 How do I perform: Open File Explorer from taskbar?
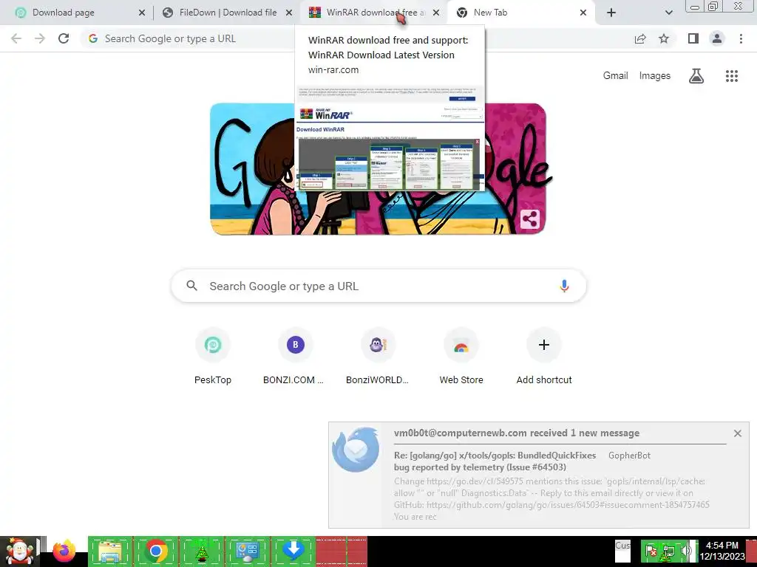110,551
